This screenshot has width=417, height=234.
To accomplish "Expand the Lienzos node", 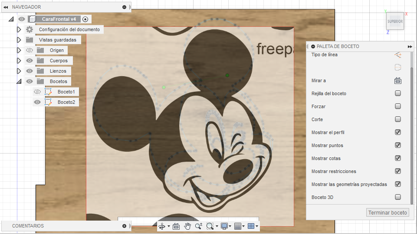I will 19,71.
